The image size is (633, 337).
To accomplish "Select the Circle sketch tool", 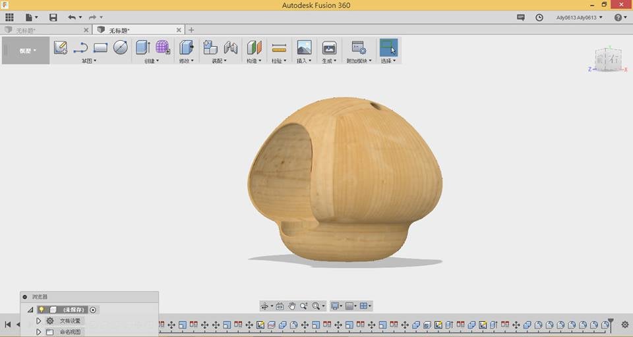I will 120,47.
